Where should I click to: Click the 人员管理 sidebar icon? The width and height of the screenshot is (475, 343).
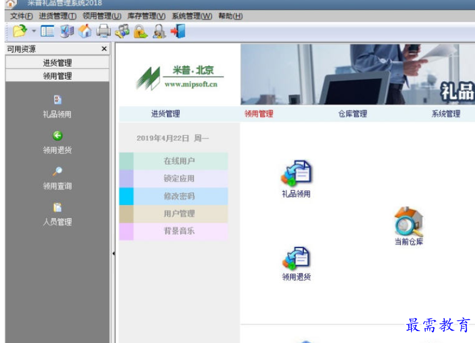tap(57, 214)
